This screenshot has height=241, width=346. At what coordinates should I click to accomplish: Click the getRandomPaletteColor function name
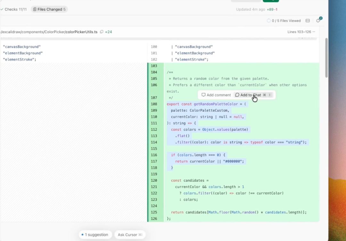(x=216, y=104)
